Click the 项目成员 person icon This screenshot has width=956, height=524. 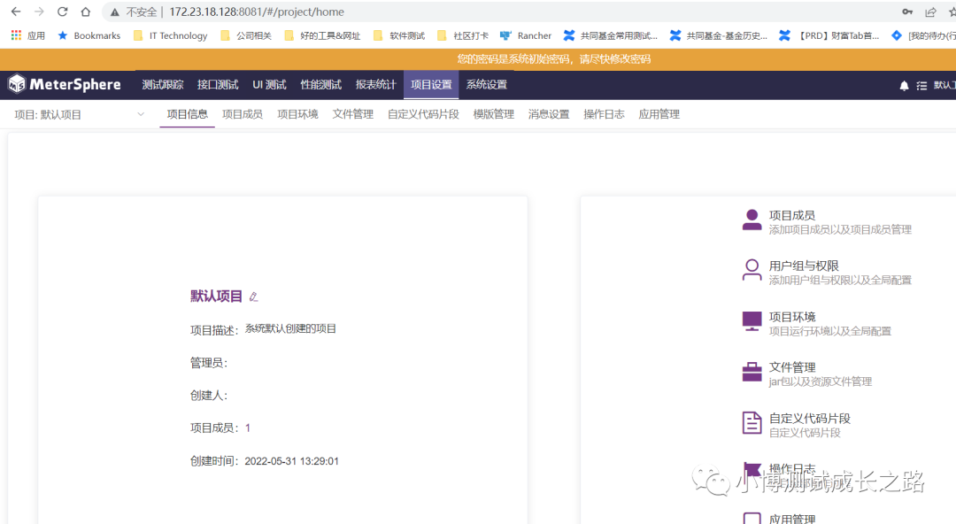pyautogui.click(x=752, y=220)
